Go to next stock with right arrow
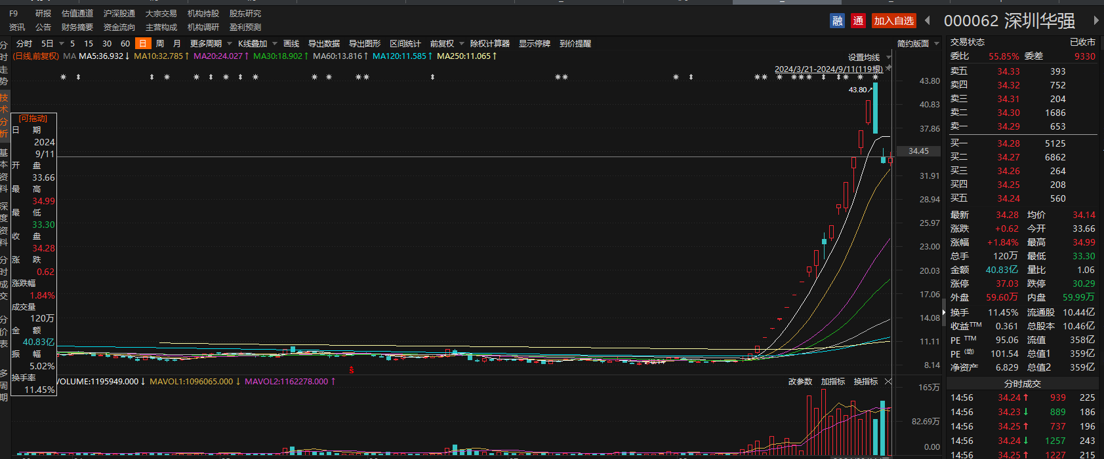Image resolution: width=1104 pixels, height=459 pixels. (1095, 21)
